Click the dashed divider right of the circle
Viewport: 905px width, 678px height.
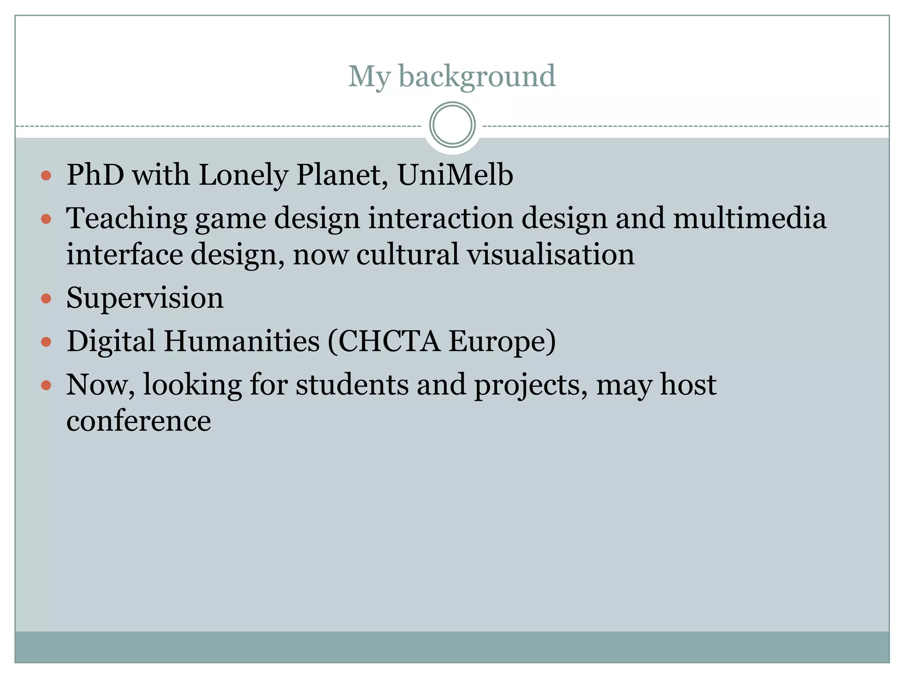point(685,126)
